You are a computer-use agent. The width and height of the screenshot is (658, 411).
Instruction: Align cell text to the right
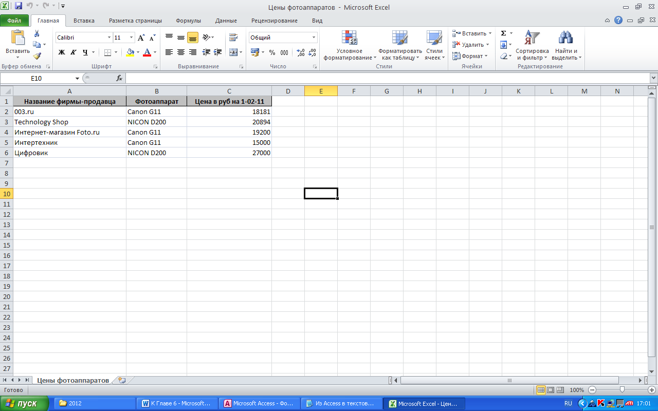[x=192, y=52]
